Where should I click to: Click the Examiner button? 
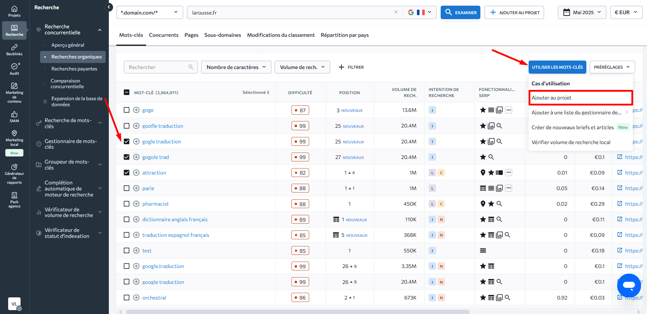(x=461, y=12)
